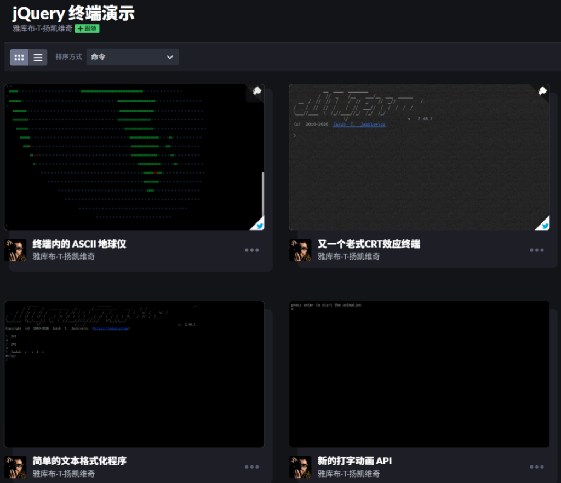The width and height of the screenshot is (561, 483).
Task: Open the 排序方式 sort dropdown
Action: pyautogui.click(x=133, y=57)
